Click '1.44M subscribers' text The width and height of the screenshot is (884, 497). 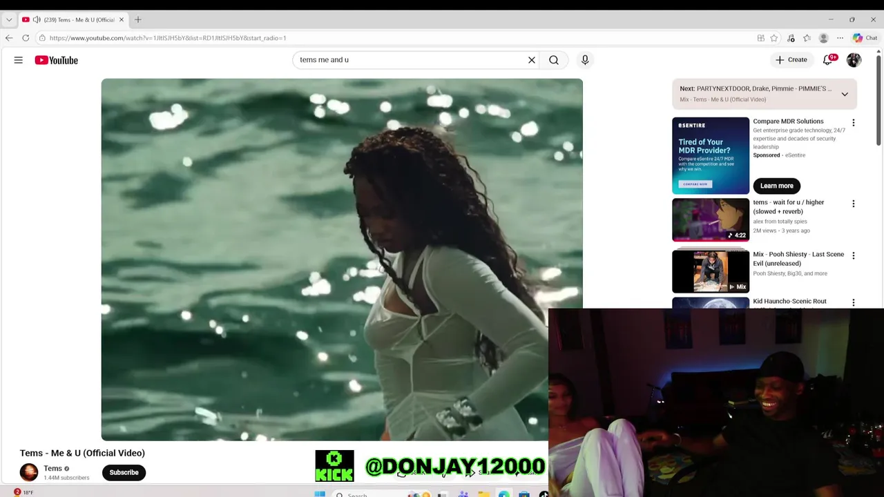click(x=66, y=478)
